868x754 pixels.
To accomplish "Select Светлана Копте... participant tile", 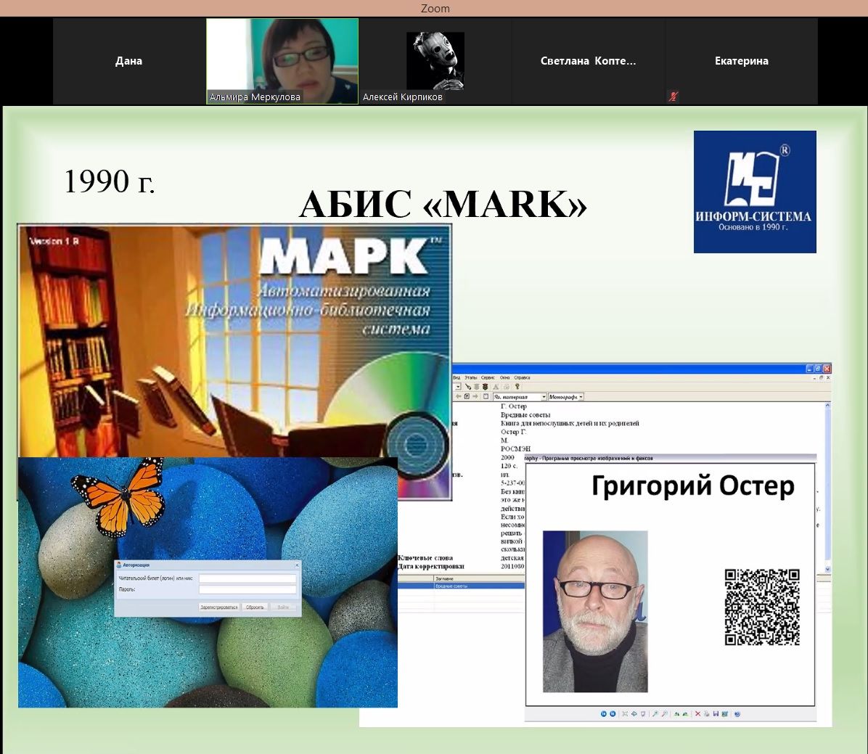I will tap(588, 61).
